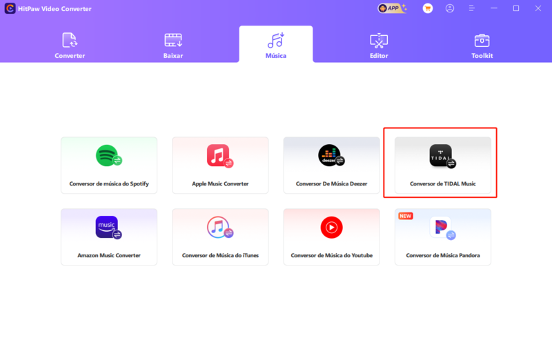Click 'Conversor de música do Spotify' label

click(x=109, y=183)
